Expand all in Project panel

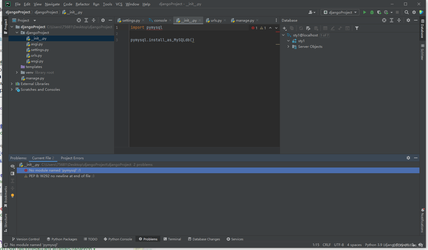pos(86,20)
